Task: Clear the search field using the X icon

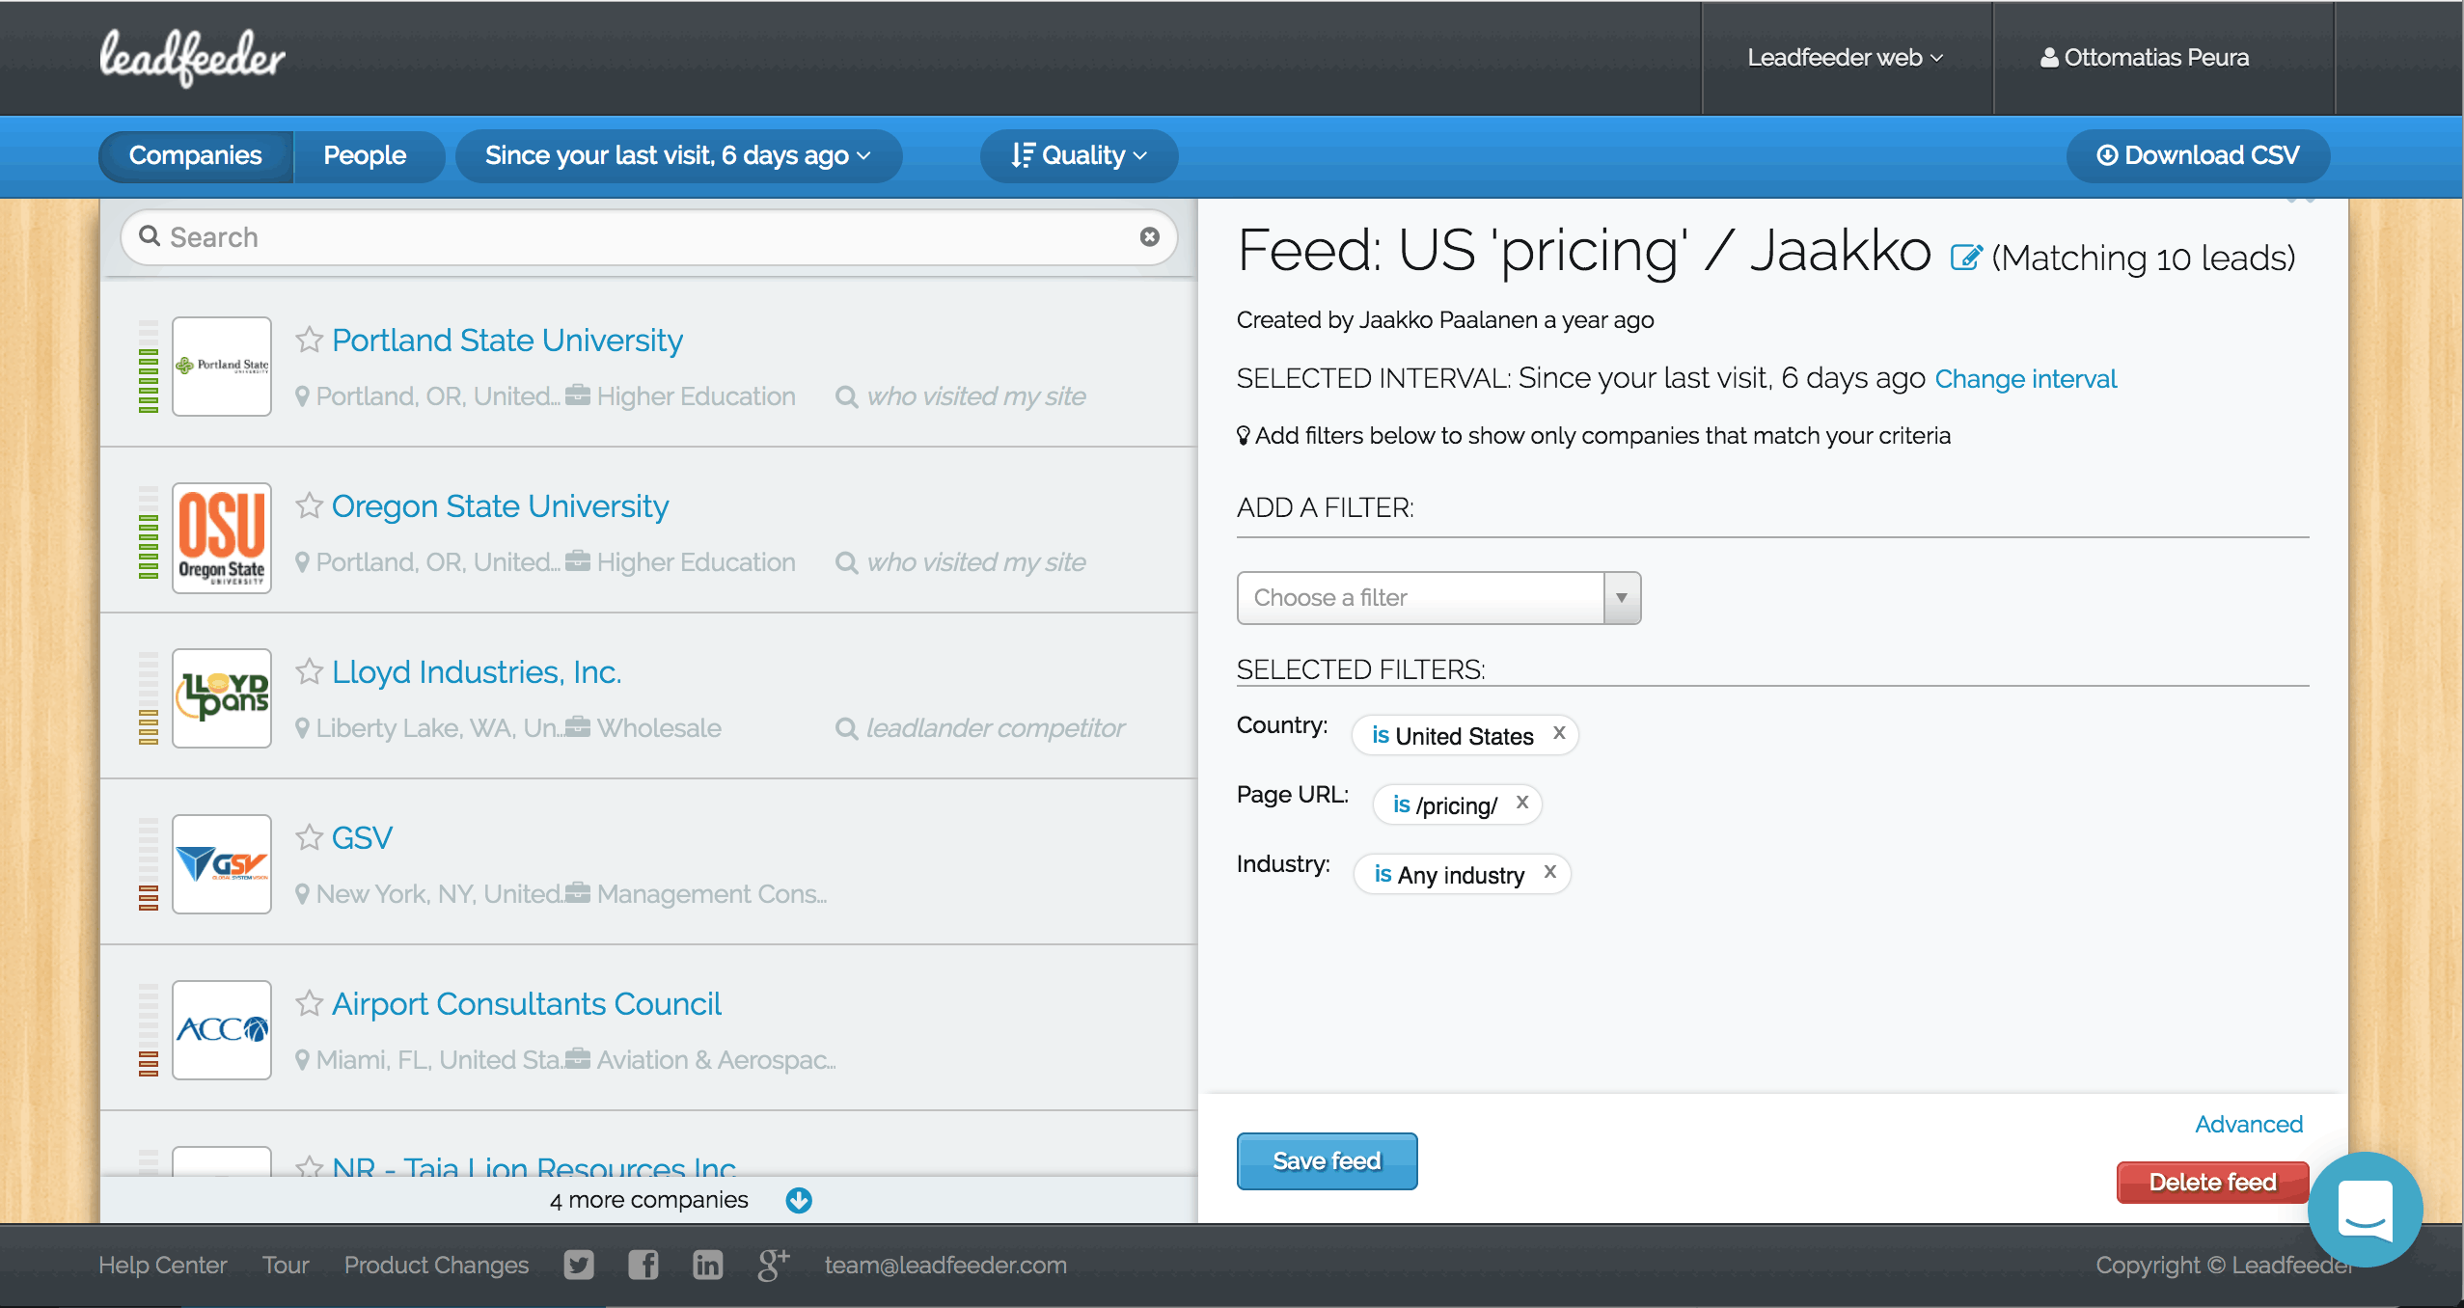Action: [x=1148, y=236]
